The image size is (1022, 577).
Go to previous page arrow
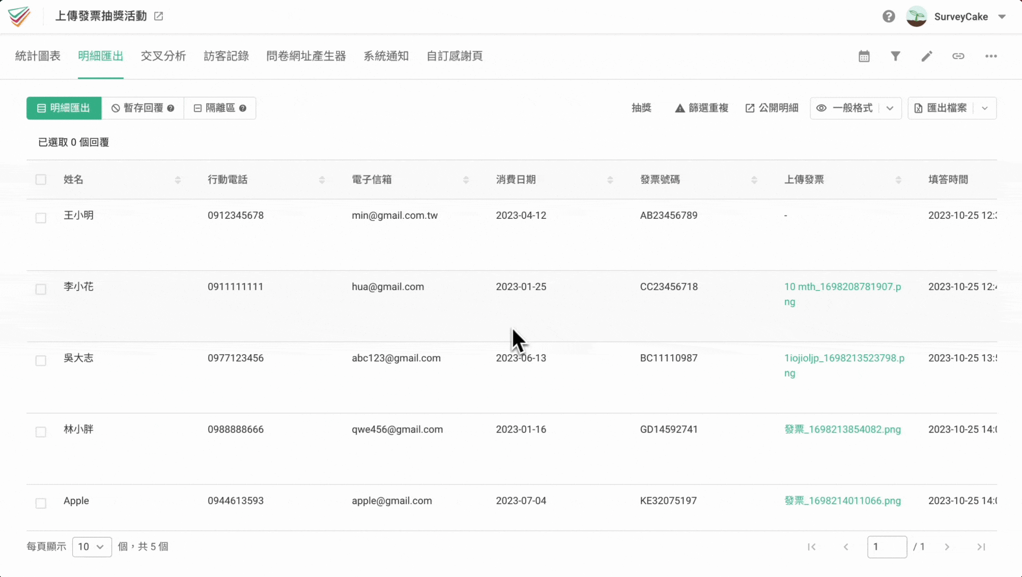pyautogui.click(x=845, y=547)
